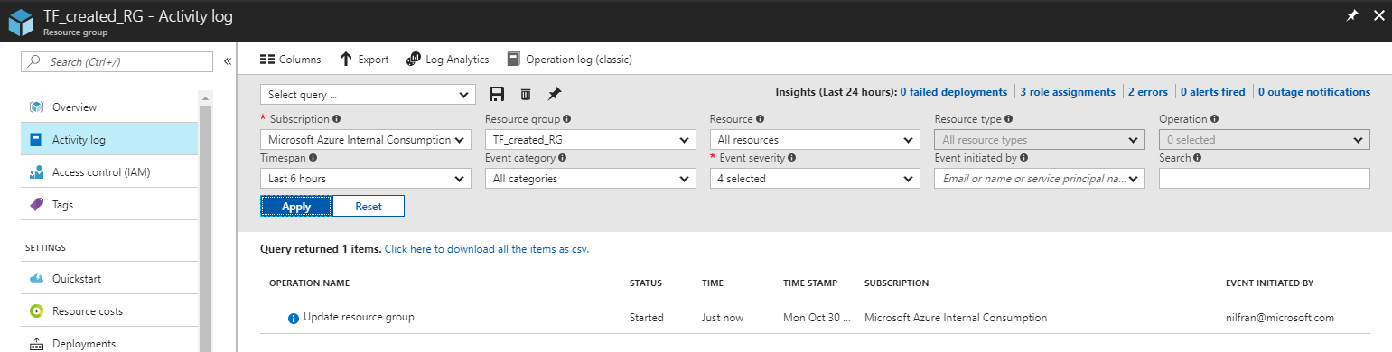The height and width of the screenshot is (352, 1392).
Task: Download all items as csv link
Action: [x=487, y=248]
